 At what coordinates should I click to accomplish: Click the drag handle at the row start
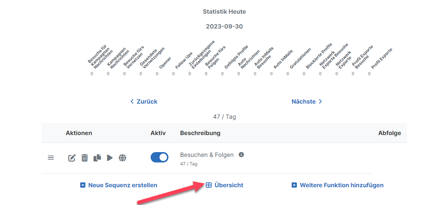click(51, 158)
